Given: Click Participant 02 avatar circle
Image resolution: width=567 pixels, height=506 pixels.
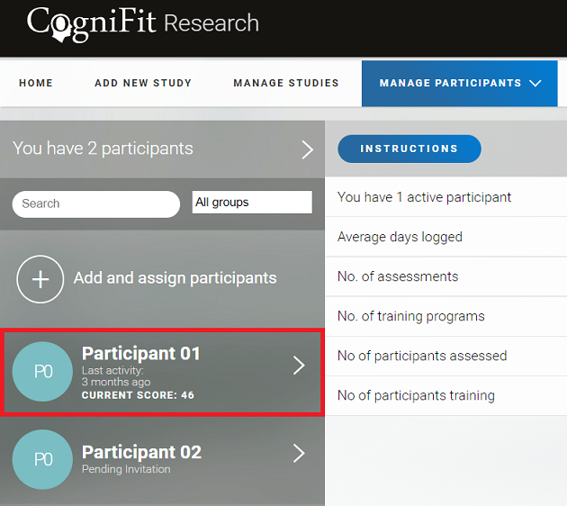Looking at the screenshot, I should pyautogui.click(x=42, y=459).
